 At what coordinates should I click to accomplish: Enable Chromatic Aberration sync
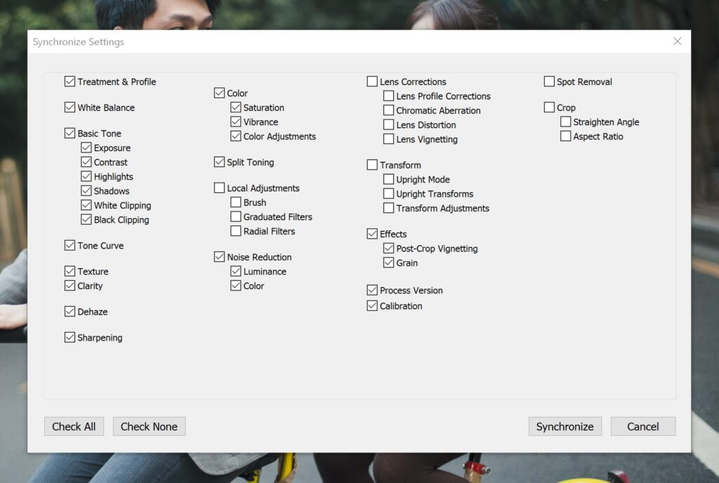click(388, 110)
